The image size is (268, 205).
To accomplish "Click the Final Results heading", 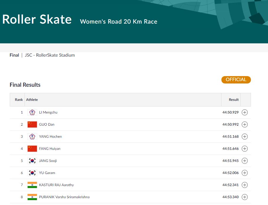I will point(25,85).
